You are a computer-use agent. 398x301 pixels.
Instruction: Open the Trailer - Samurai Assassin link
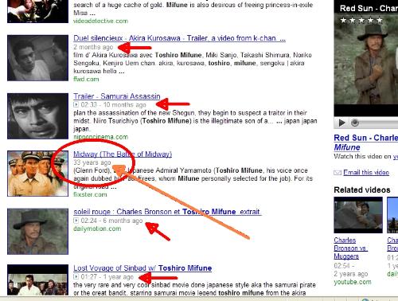117,96
